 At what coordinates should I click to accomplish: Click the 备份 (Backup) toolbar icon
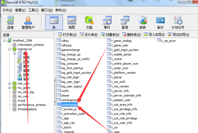[x=160, y=23]
